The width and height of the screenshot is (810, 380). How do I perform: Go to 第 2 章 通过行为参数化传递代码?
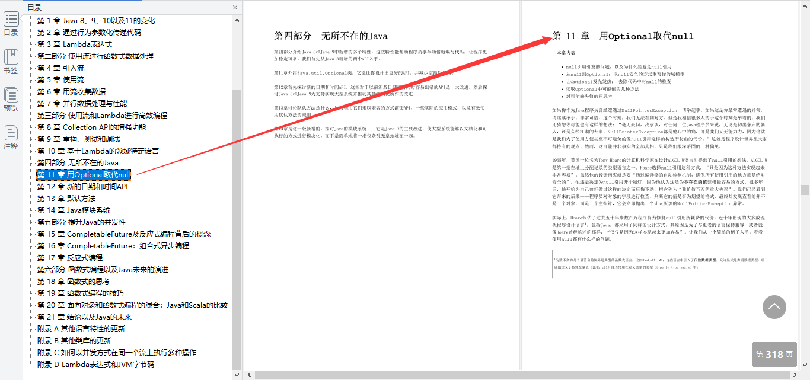[x=89, y=32]
